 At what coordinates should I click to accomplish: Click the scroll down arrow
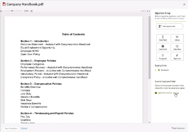149,122
